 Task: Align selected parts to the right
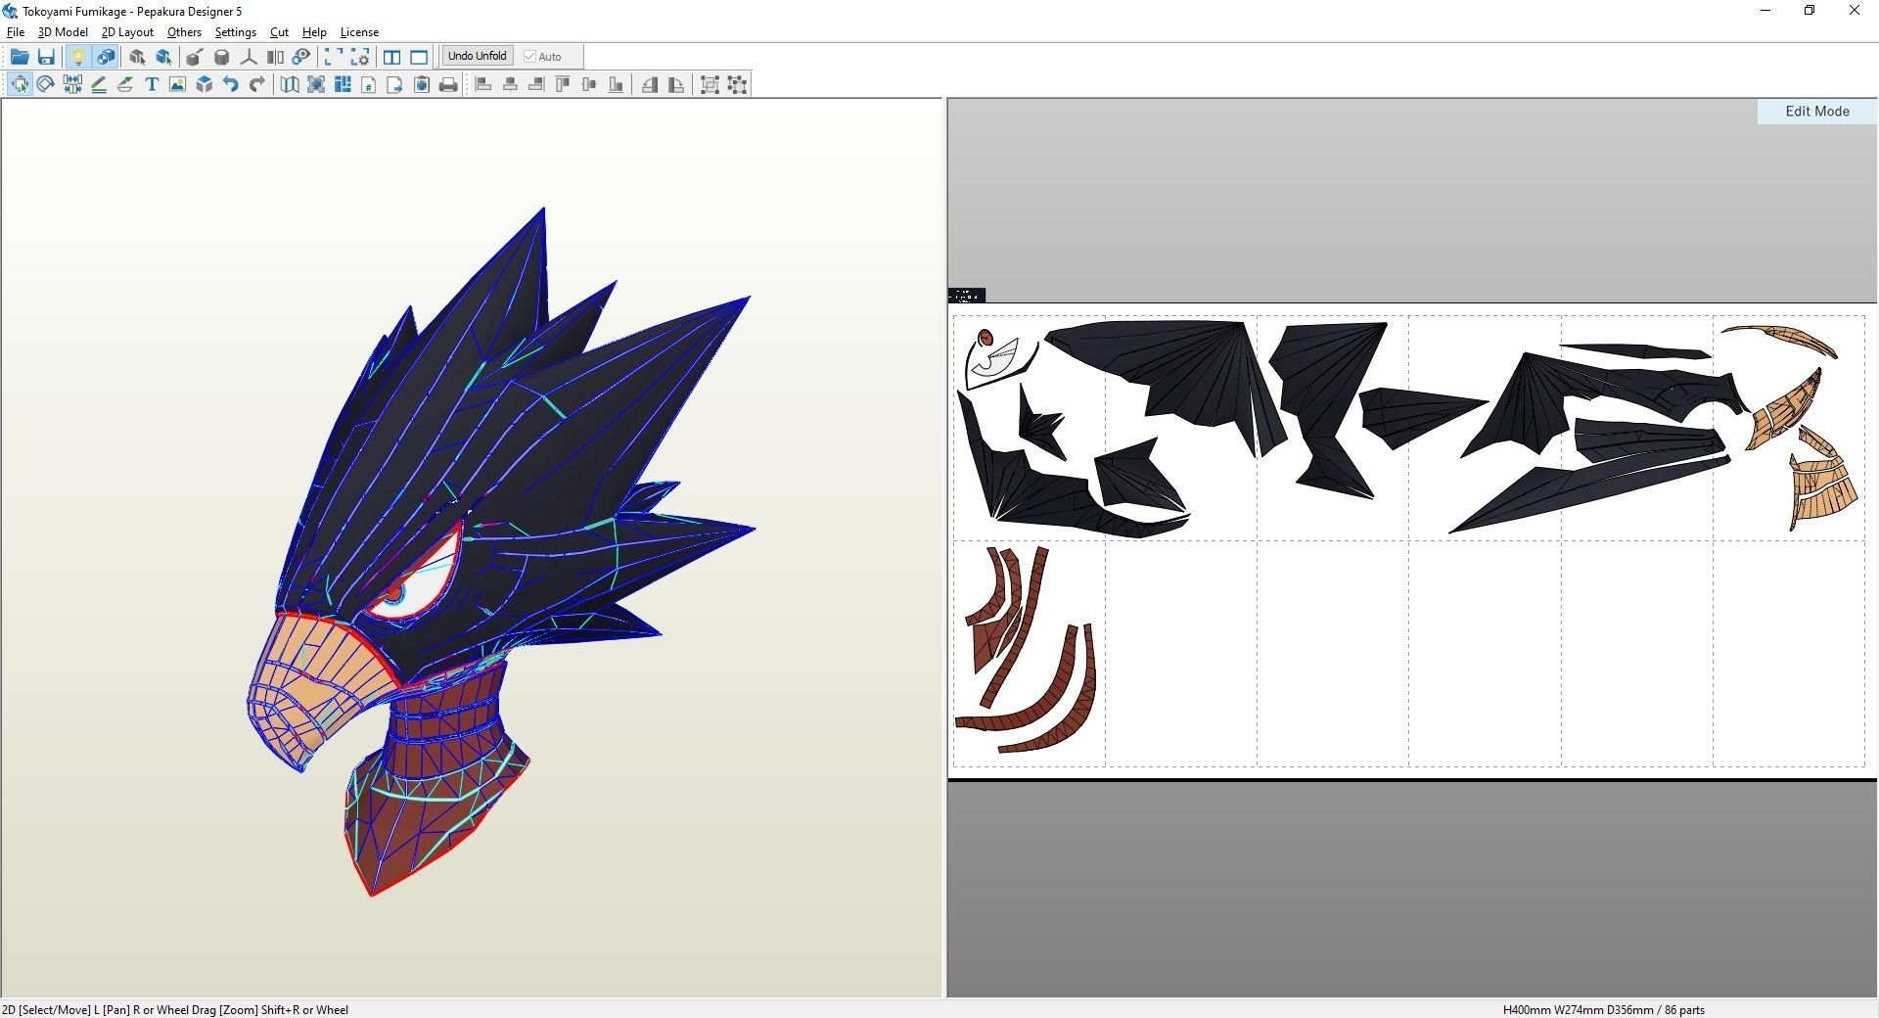536,84
